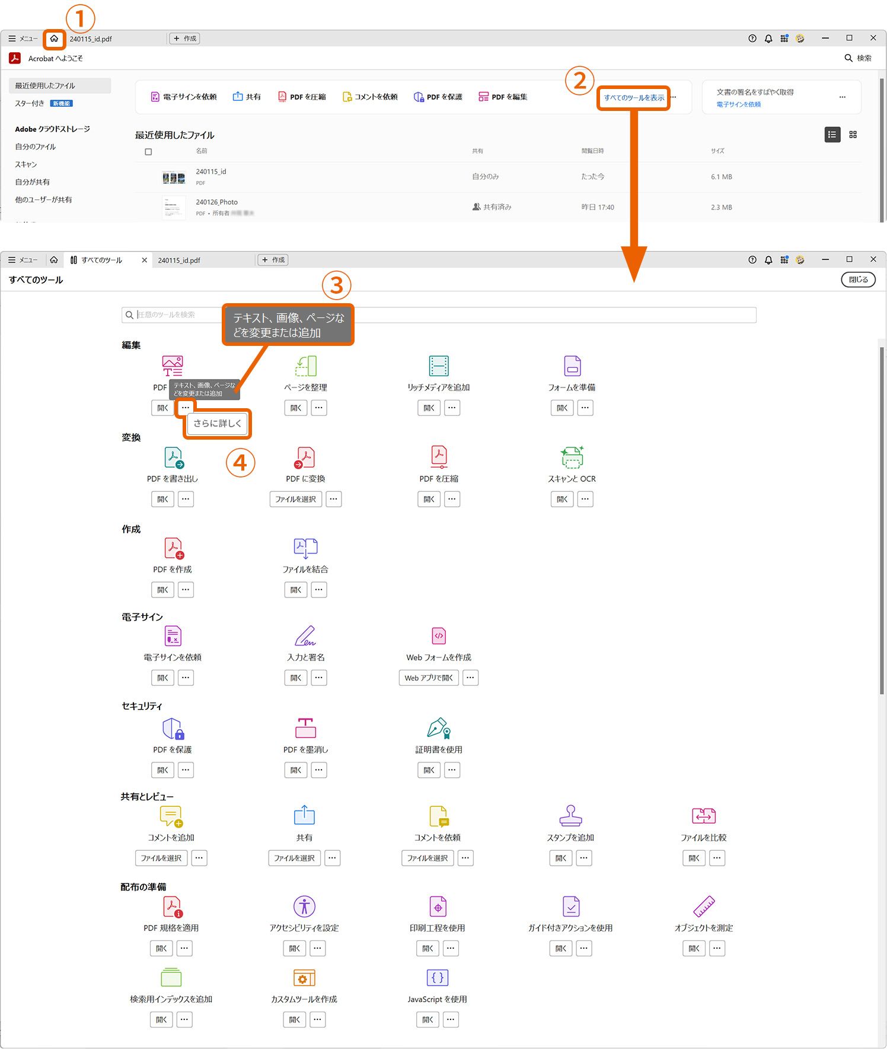Select 240115_id.pdf tab in すべてのツール window
Screen dimensions: 887x1049
pos(179,260)
